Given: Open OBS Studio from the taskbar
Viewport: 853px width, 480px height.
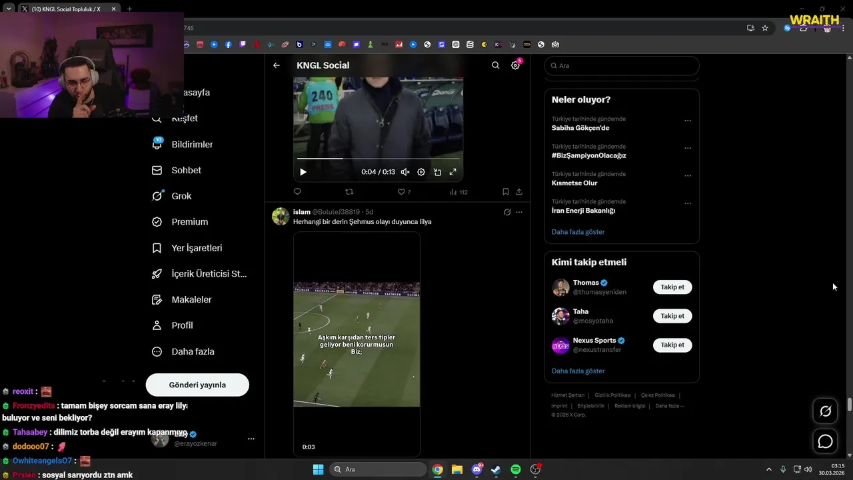Looking at the screenshot, I should click(x=535, y=469).
